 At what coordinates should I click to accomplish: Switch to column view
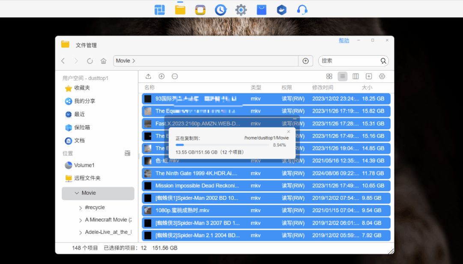point(355,77)
